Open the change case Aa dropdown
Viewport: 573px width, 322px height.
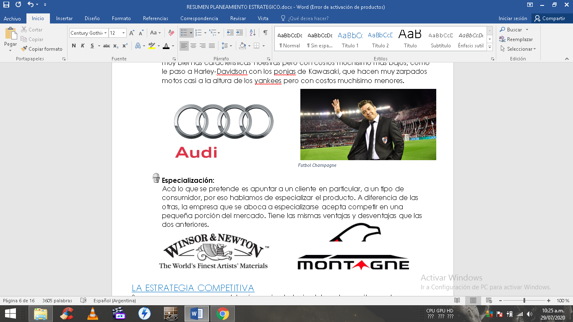click(x=155, y=33)
